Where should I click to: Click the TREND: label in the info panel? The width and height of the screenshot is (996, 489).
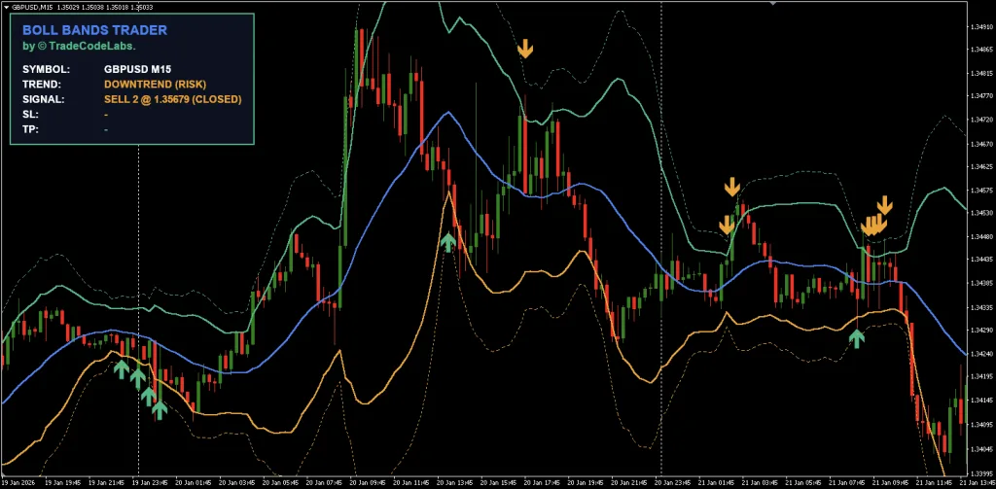point(41,85)
